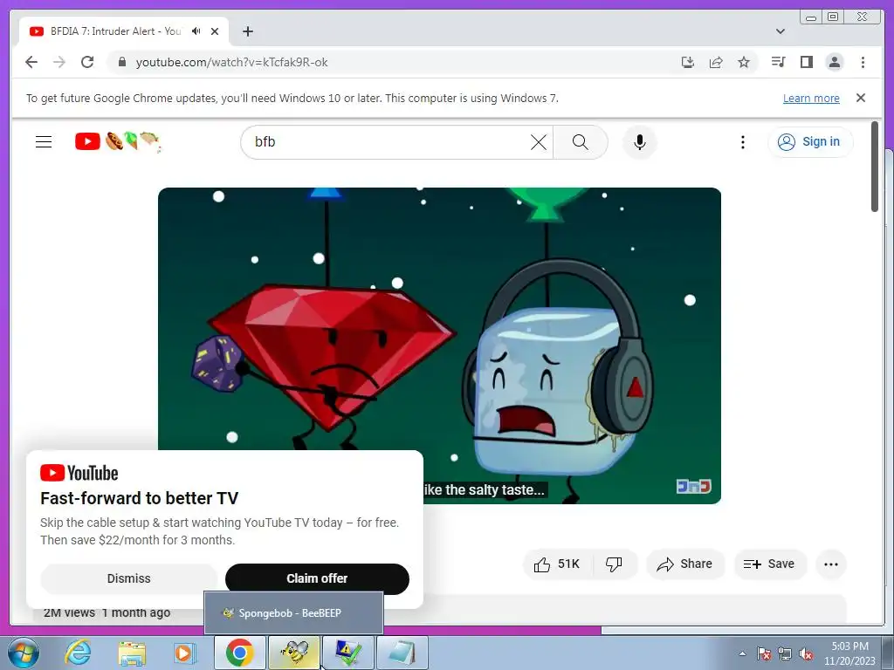The height and width of the screenshot is (670, 894).
Task: Click the YouTube logo
Action: (118, 141)
